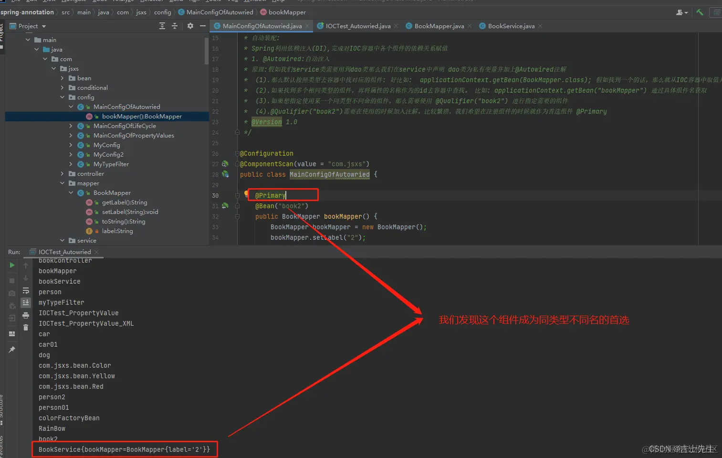Select getLabel():String method

(125, 202)
